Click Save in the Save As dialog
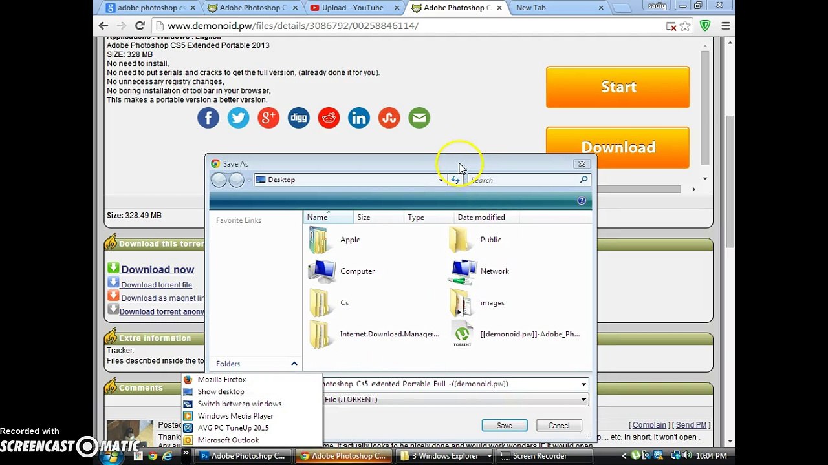828x465 pixels. coord(505,426)
